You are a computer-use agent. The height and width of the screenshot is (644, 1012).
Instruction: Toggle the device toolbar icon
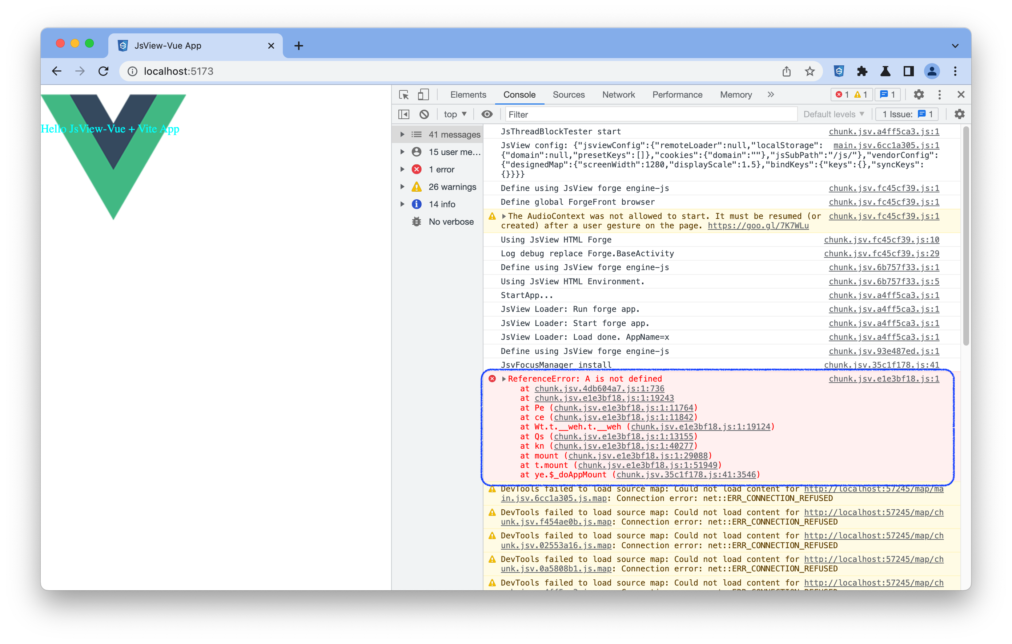pyautogui.click(x=423, y=94)
